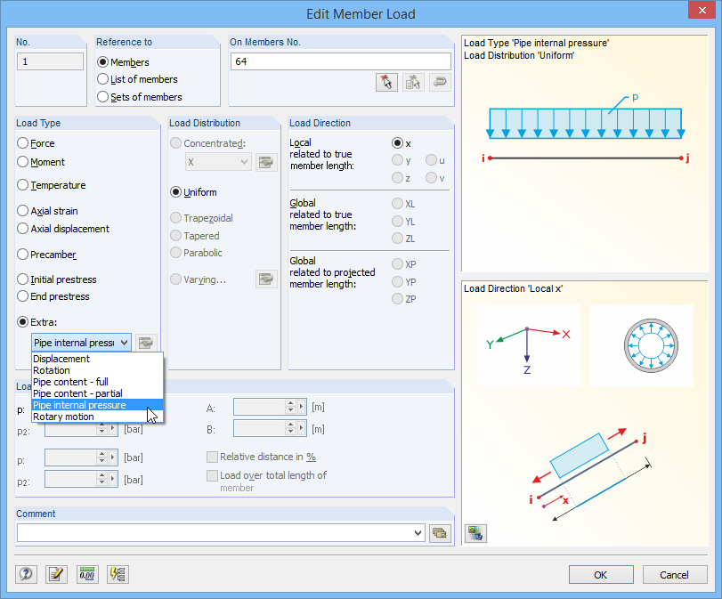Select Rotary motion from the list
The height and width of the screenshot is (599, 722).
(x=63, y=416)
